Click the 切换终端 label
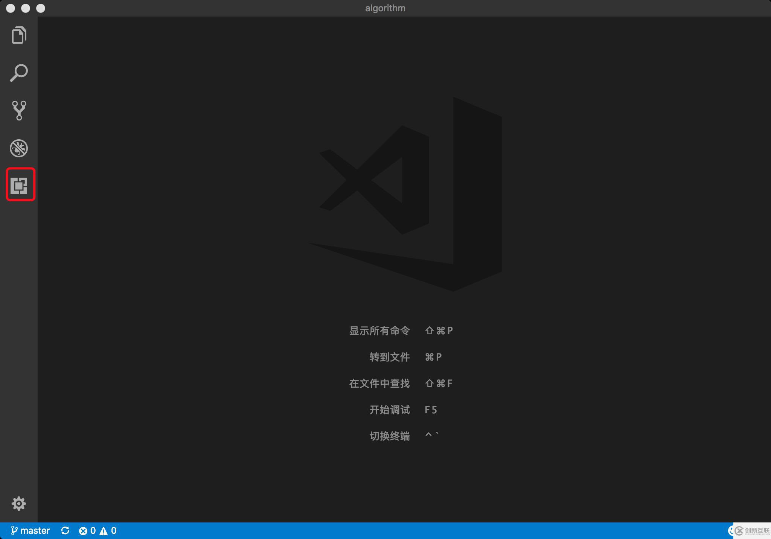The image size is (771, 539). point(390,436)
